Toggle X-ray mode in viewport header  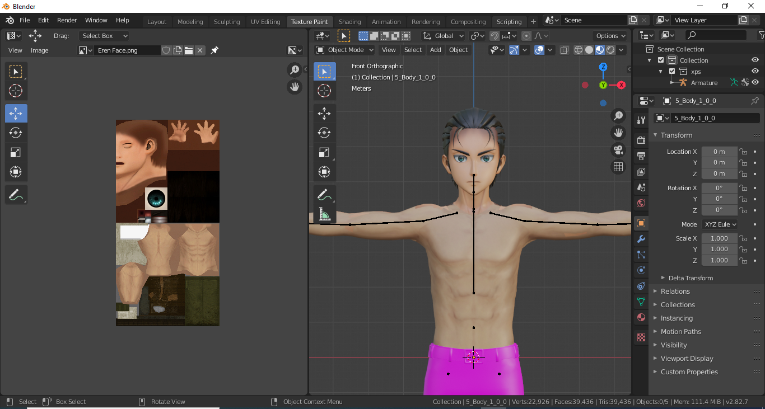[564, 50]
